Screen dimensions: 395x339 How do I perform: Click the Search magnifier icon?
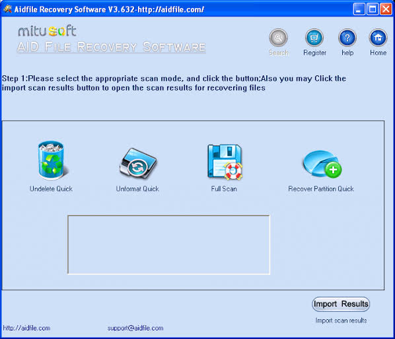[x=278, y=38]
